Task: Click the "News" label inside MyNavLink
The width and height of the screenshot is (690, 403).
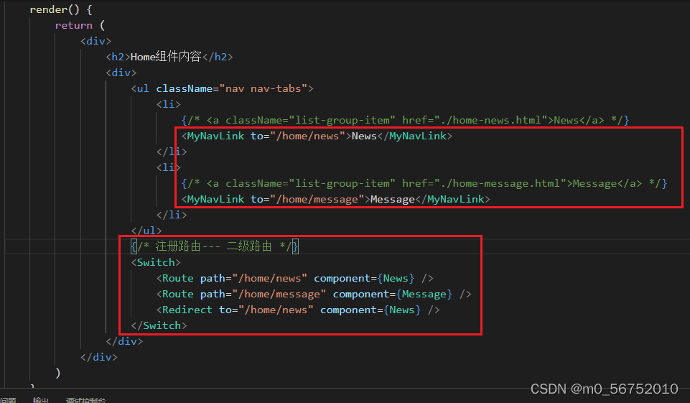Action: 364,136
